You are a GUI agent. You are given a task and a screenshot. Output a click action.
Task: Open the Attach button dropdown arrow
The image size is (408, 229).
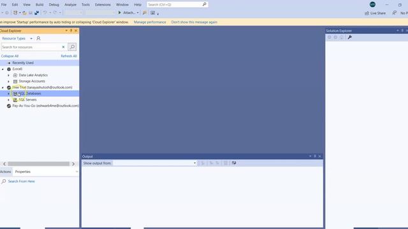click(x=138, y=13)
